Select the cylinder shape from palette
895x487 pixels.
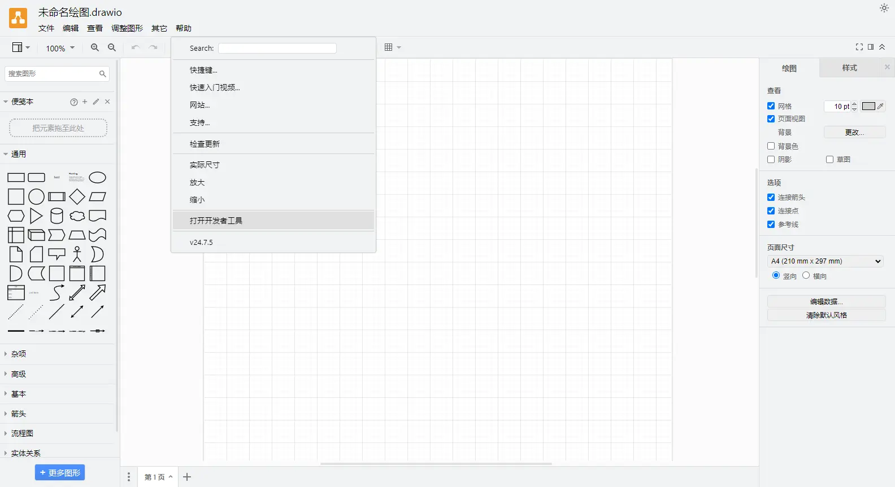click(x=57, y=216)
